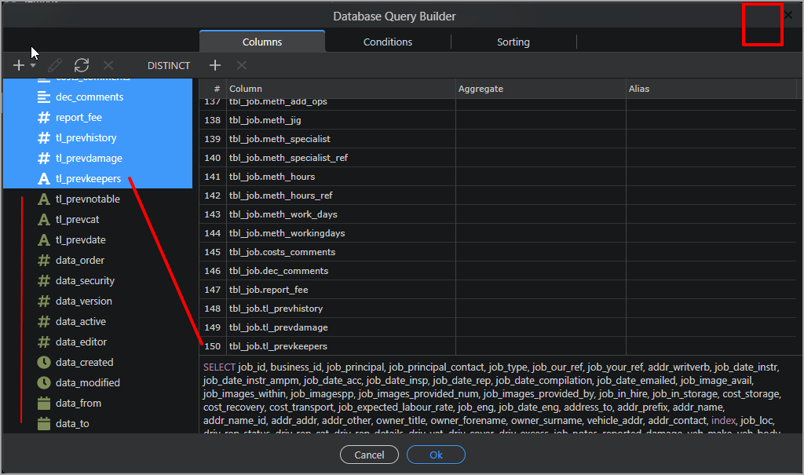Select row 142 tbl_job.meth_hours_ref

497,195
